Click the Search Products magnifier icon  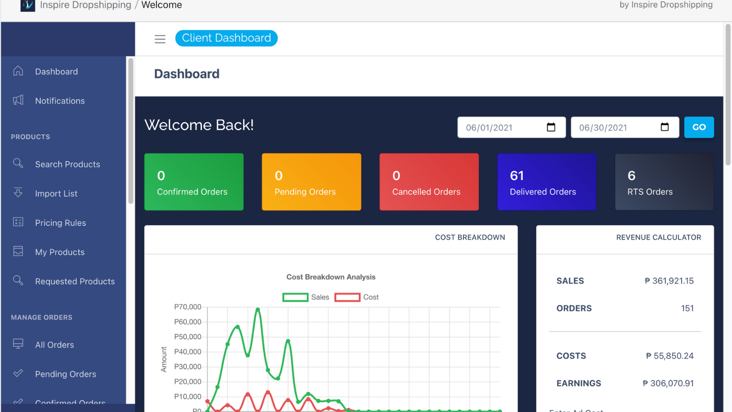point(18,164)
